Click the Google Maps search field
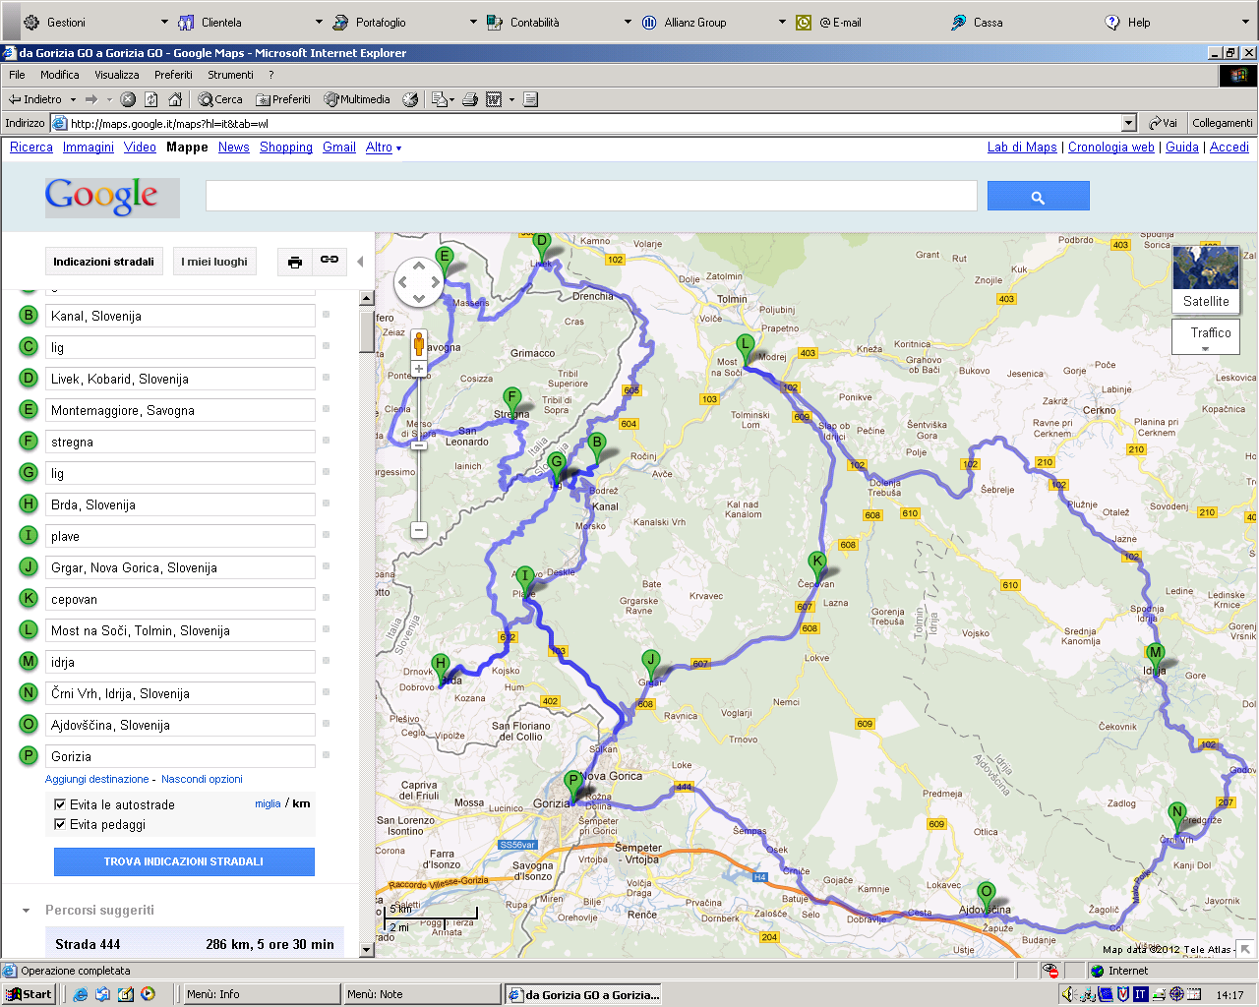 coord(591,196)
